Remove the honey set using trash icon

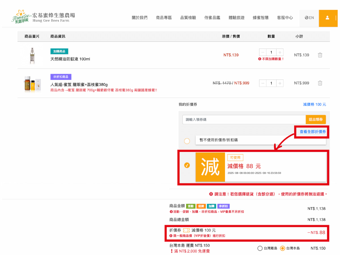tap(320, 83)
